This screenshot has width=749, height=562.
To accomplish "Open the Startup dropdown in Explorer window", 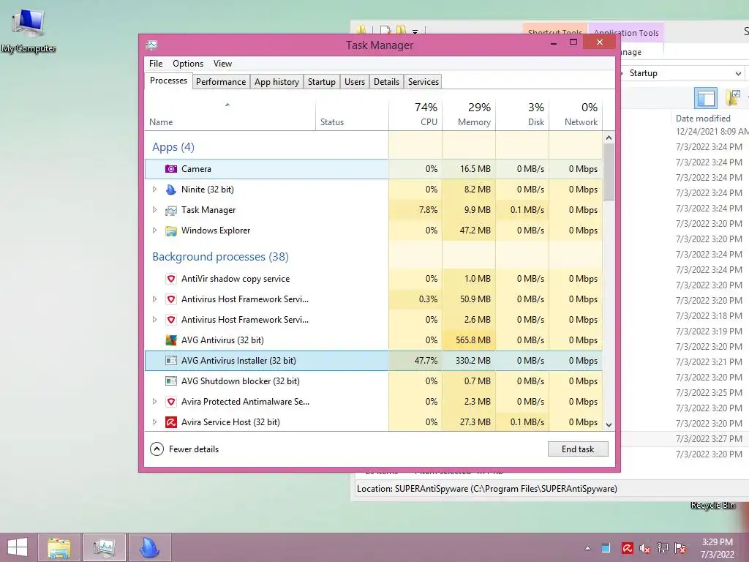I will click(x=738, y=74).
